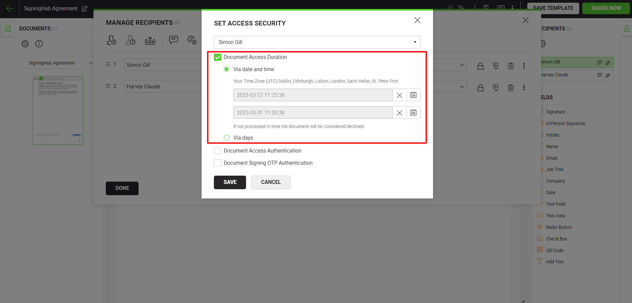Viewport: 632px width, 303px height.
Task: Enable Document Access Authentication checkbox
Action: click(218, 151)
